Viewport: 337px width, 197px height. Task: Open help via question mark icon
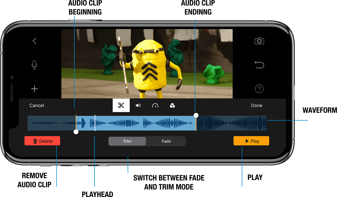(x=259, y=89)
